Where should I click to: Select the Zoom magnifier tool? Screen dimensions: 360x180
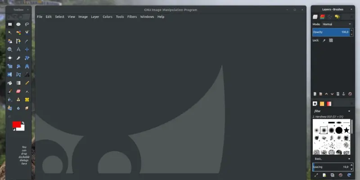coord(10,49)
